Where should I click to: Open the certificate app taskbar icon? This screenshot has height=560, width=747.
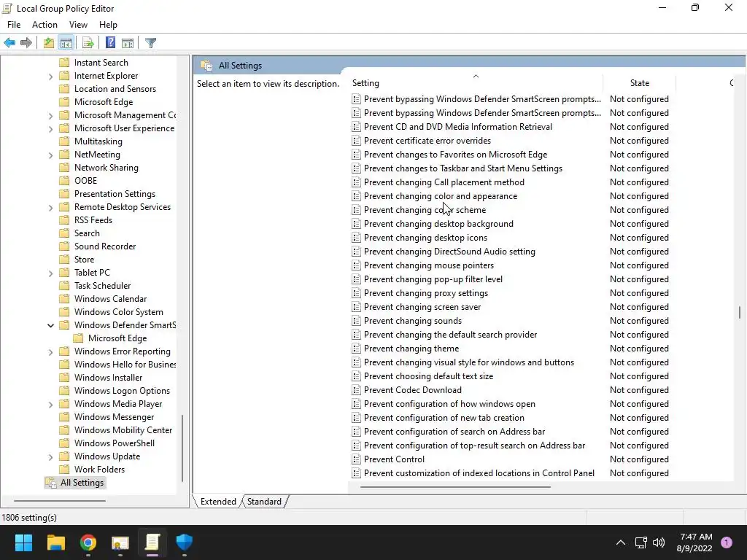point(120,542)
